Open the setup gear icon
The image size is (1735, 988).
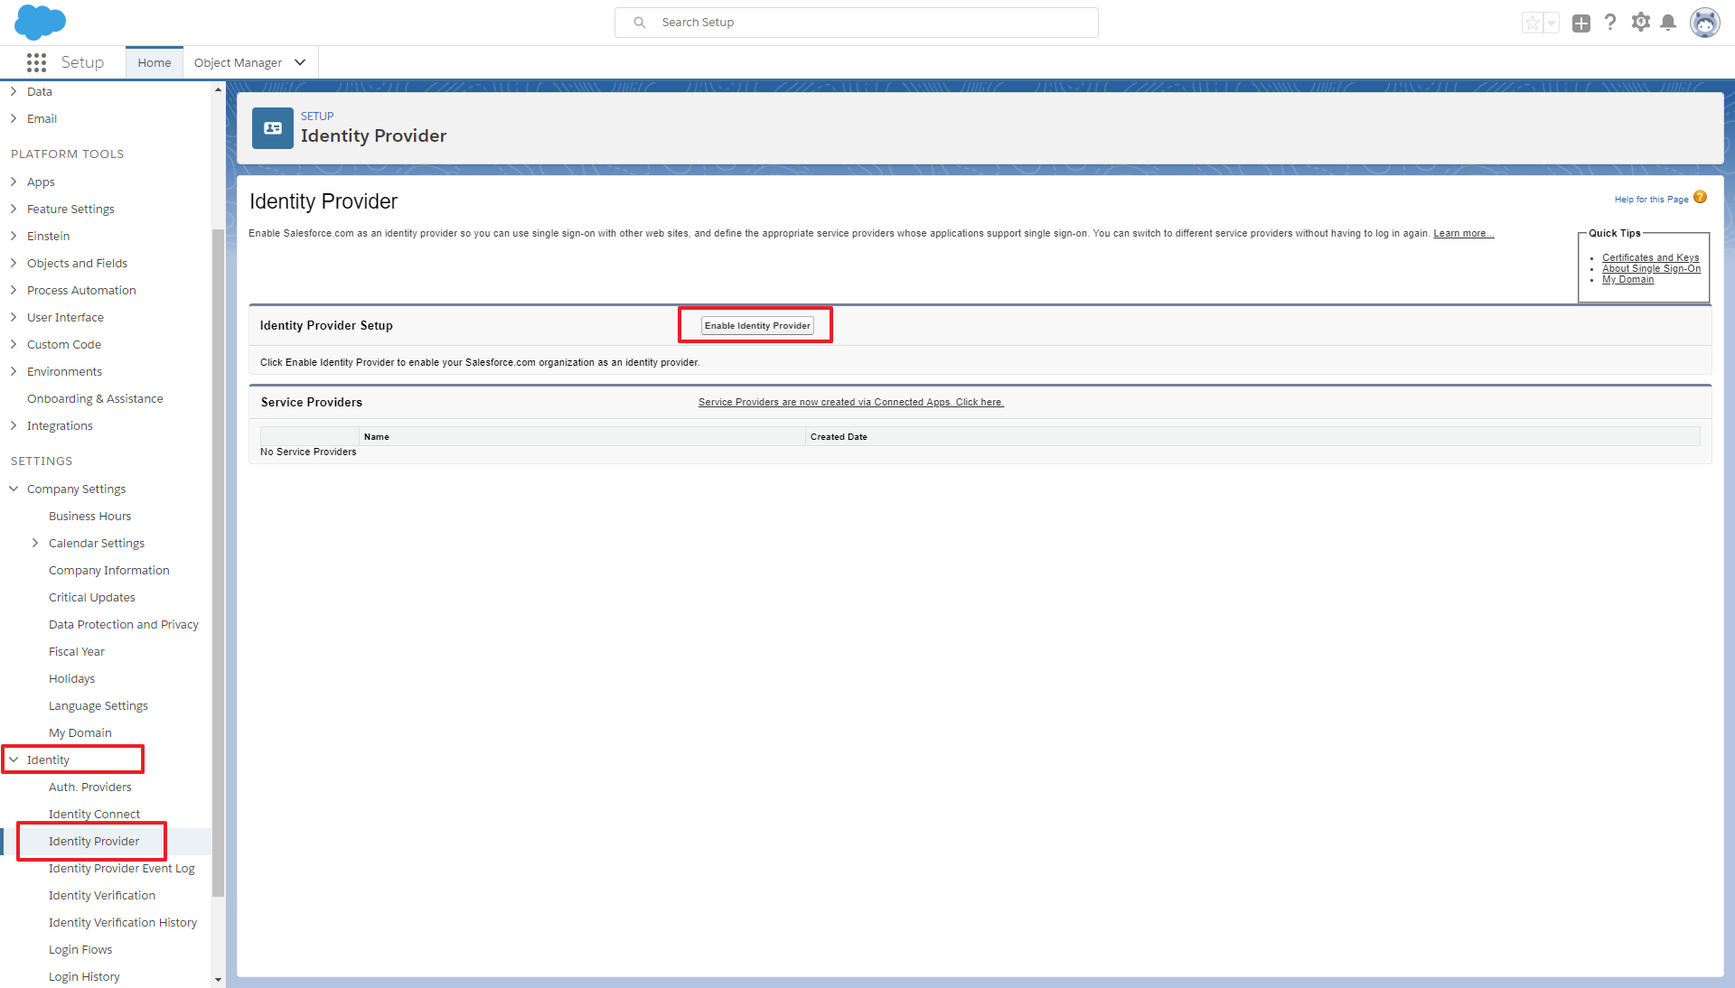1641,23
